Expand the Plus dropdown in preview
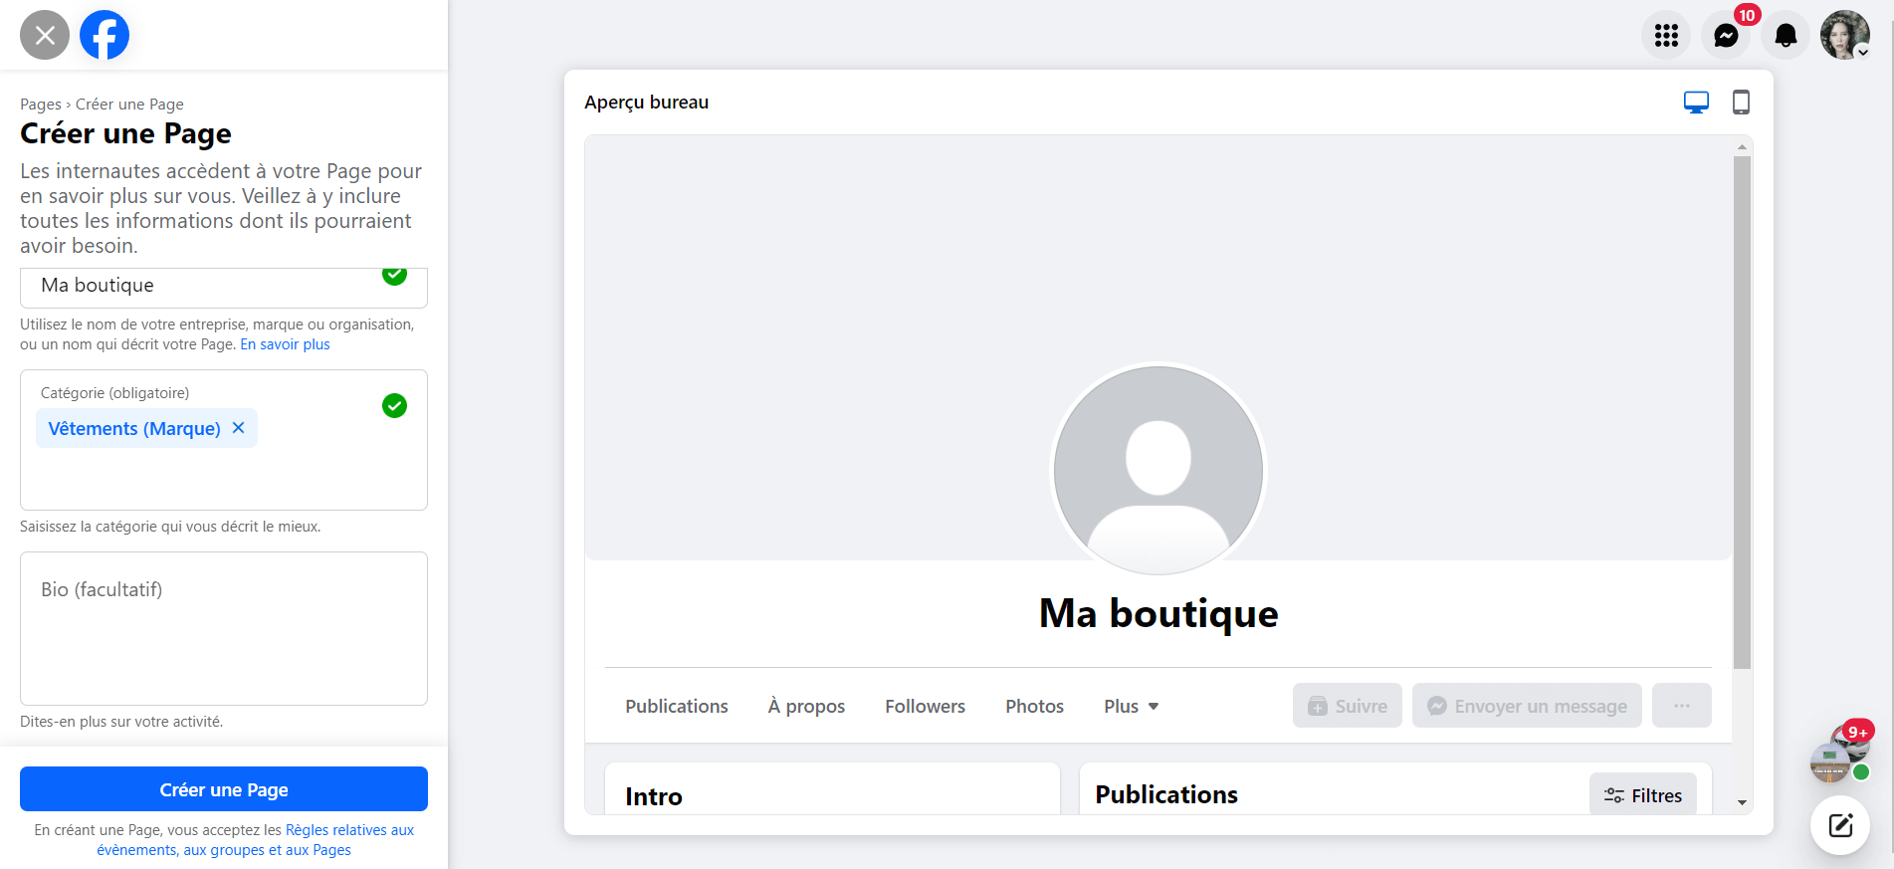The height and width of the screenshot is (869, 1894). click(1132, 706)
